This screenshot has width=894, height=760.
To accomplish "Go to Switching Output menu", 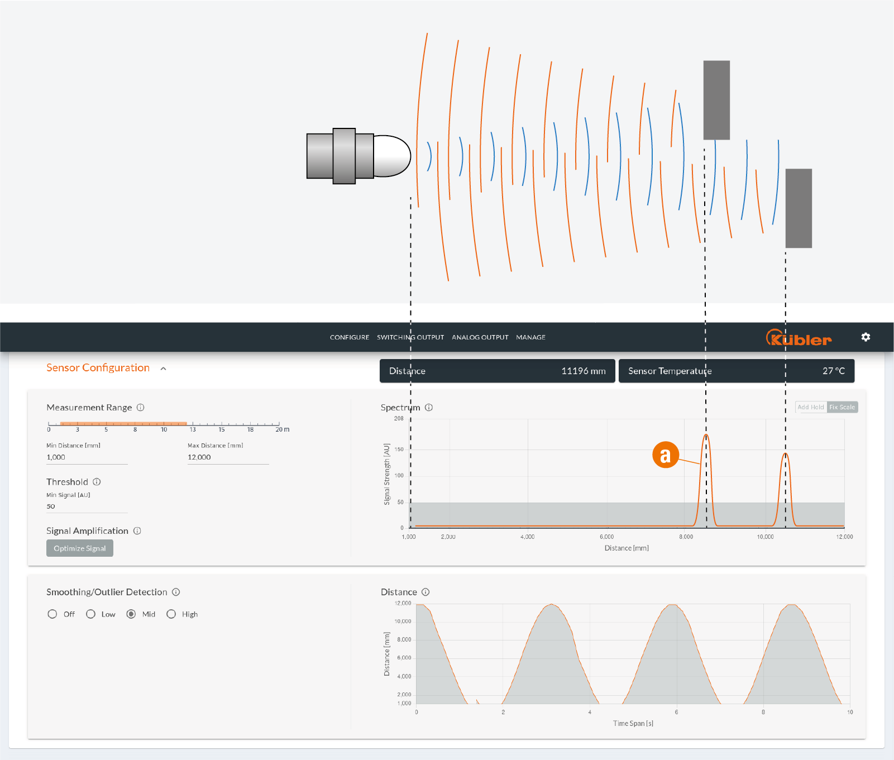I will 410,337.
